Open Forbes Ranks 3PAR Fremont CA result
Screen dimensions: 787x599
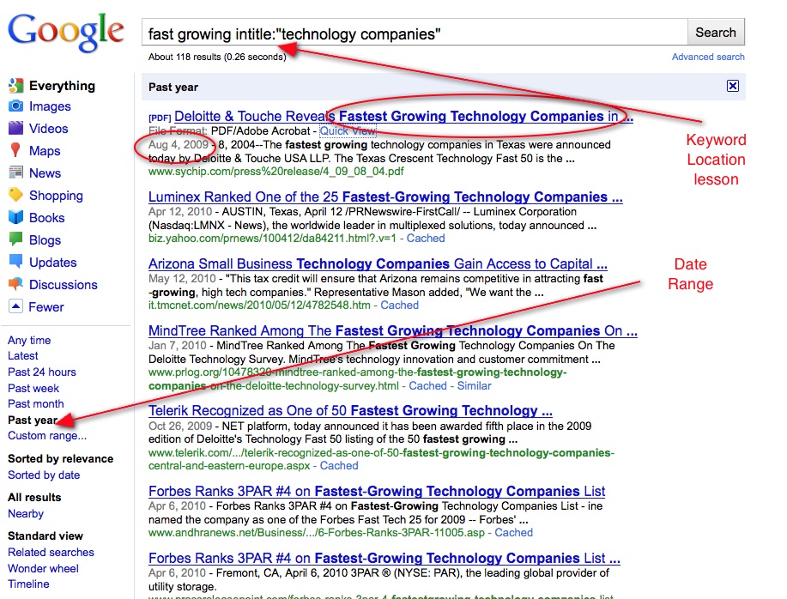[x=384, y=559]
